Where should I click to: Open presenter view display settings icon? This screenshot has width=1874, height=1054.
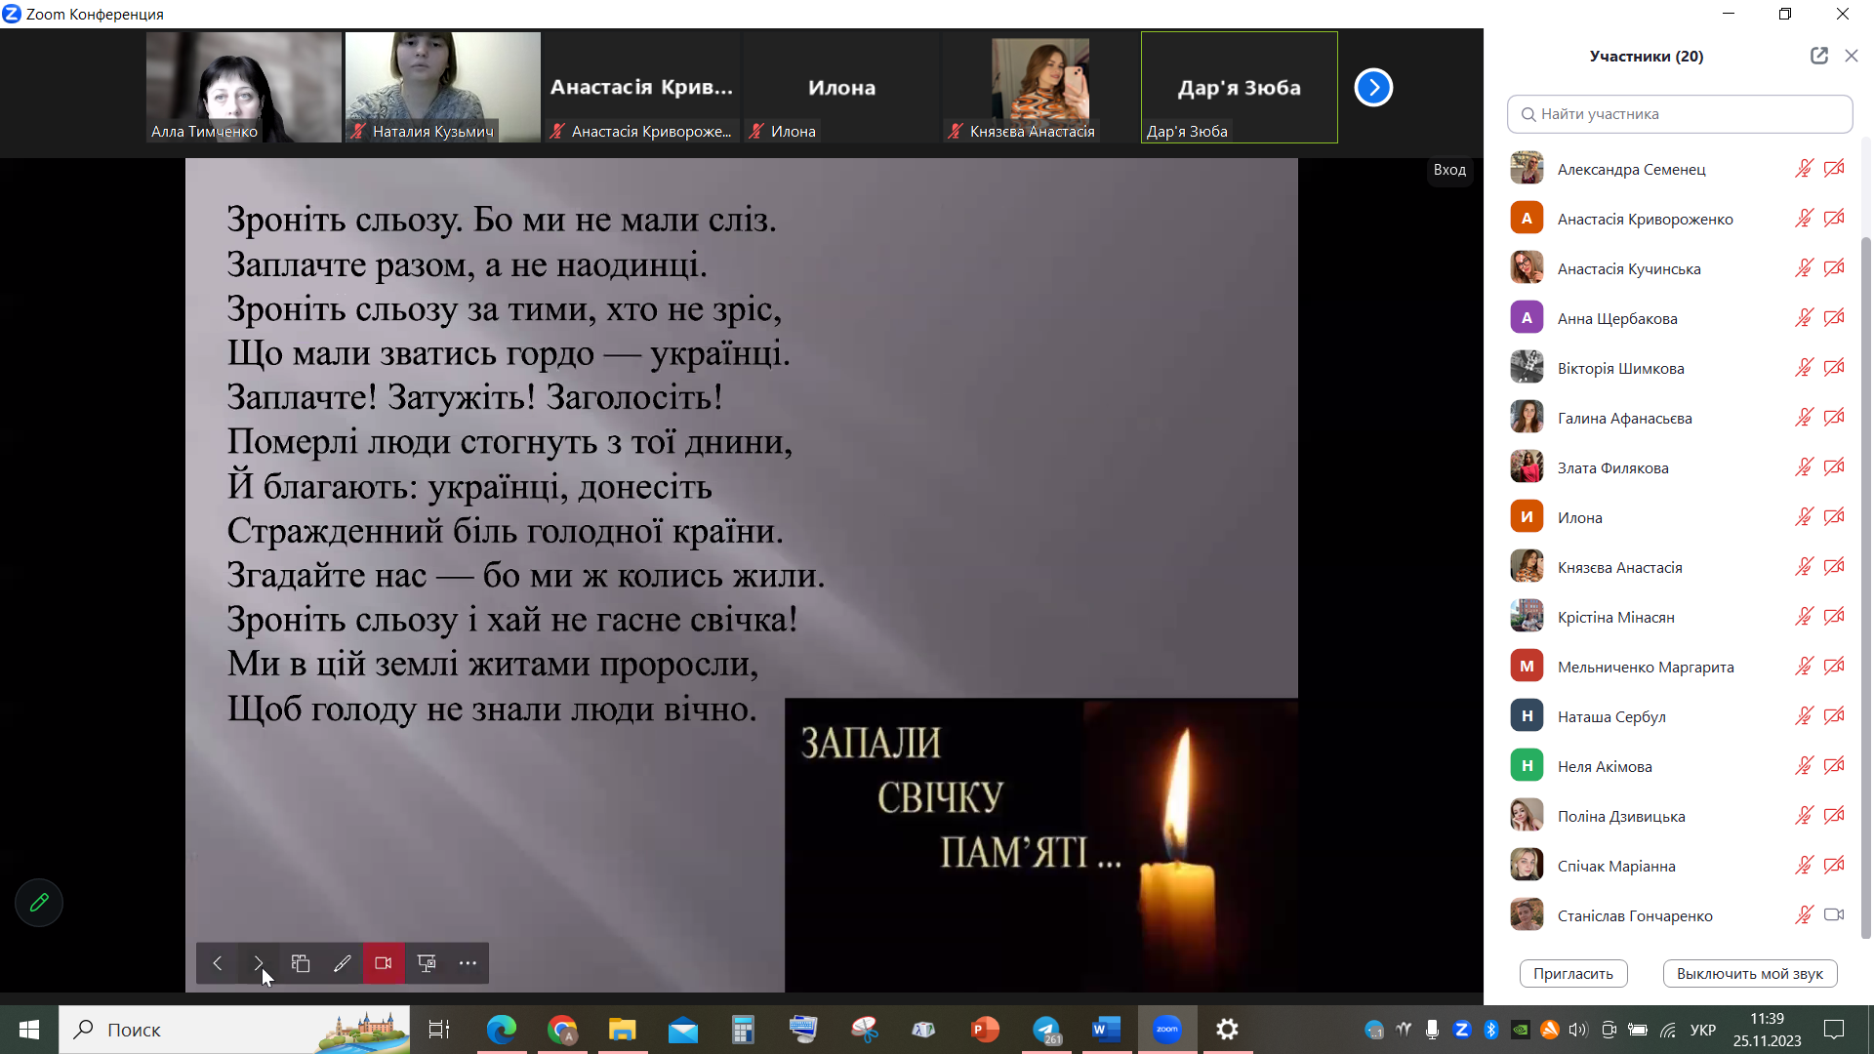pos(427,963)
